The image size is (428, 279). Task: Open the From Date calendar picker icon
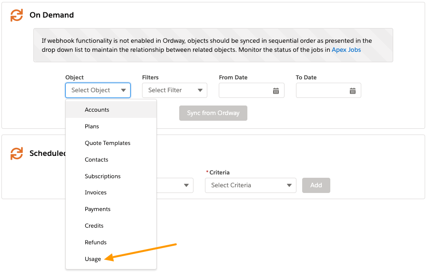tap(276, 91)
